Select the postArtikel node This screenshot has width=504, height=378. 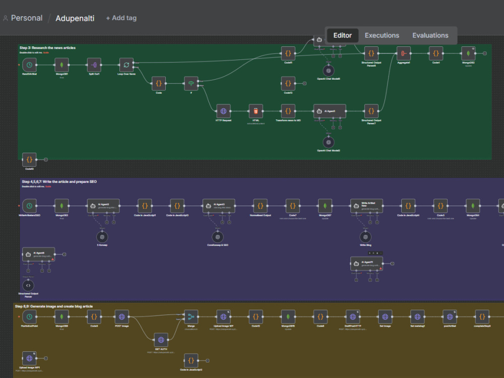tap(450, 317)
